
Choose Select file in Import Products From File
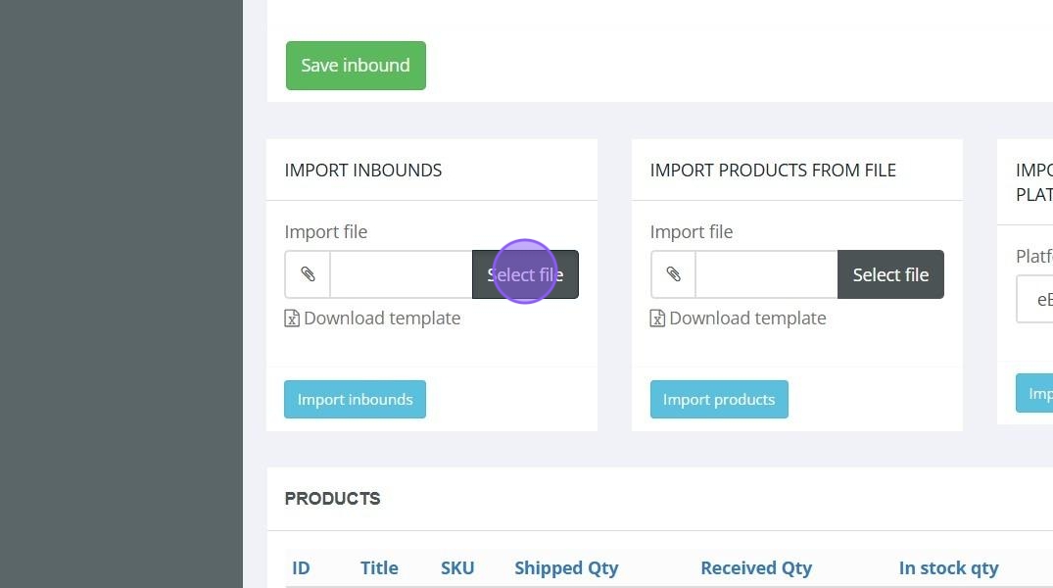pos(890,274)
